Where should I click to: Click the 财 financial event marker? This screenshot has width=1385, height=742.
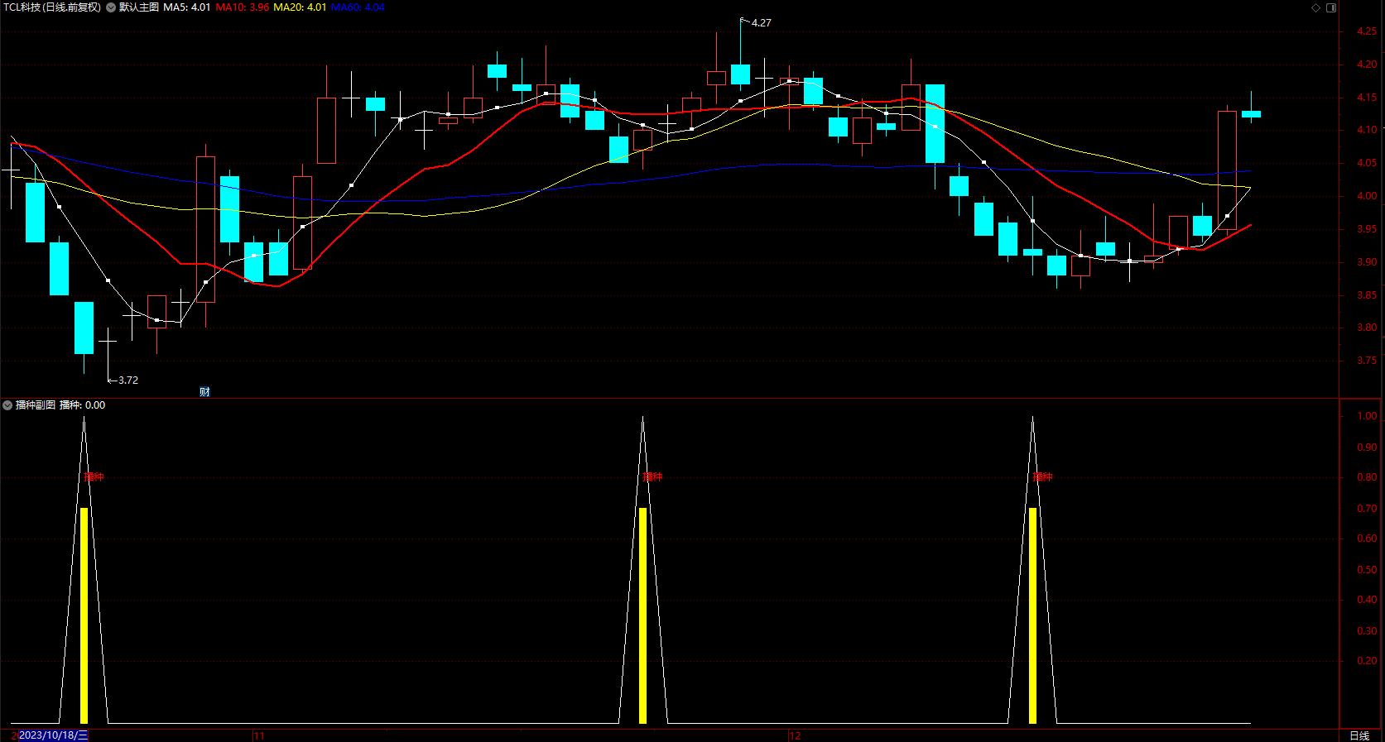pyautogui.click(x=204, y=392)
